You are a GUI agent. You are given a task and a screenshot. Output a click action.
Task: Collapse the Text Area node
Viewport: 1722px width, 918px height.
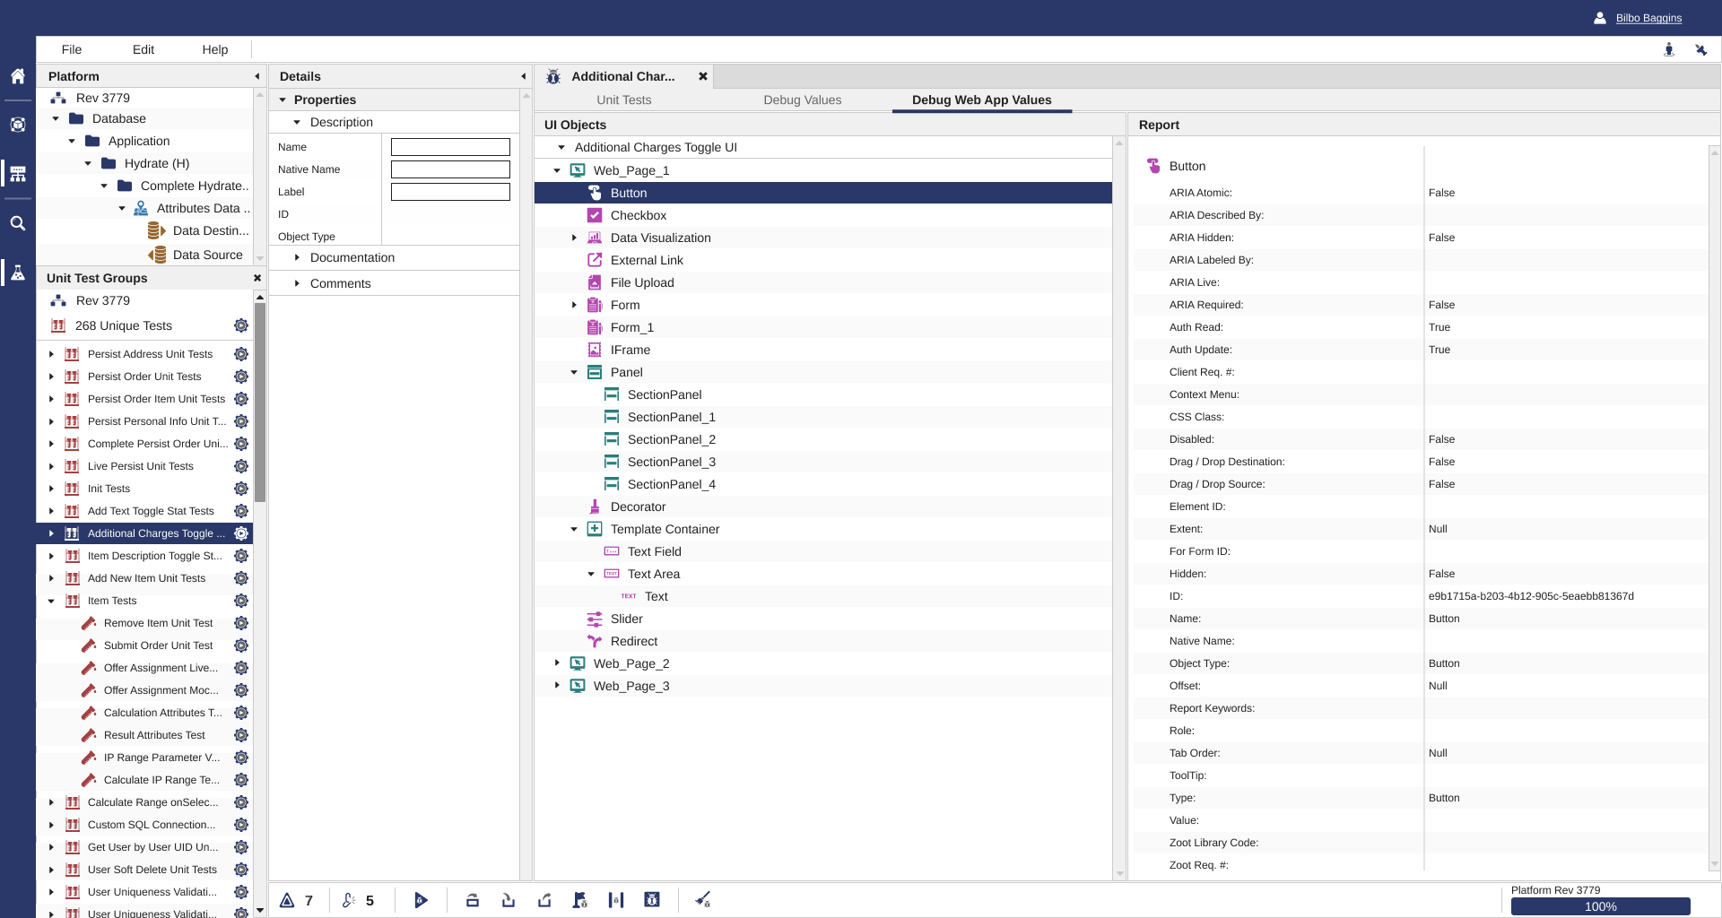(591, 574)
